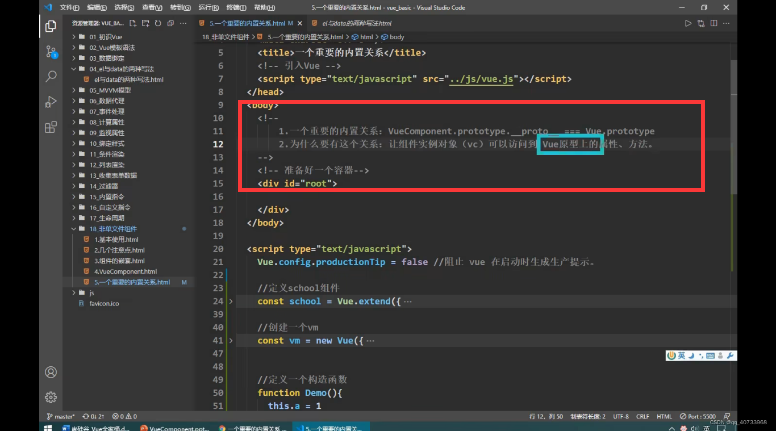Open the 编辑(E) menu
The image size is (776, 431).
click(97, 7)
